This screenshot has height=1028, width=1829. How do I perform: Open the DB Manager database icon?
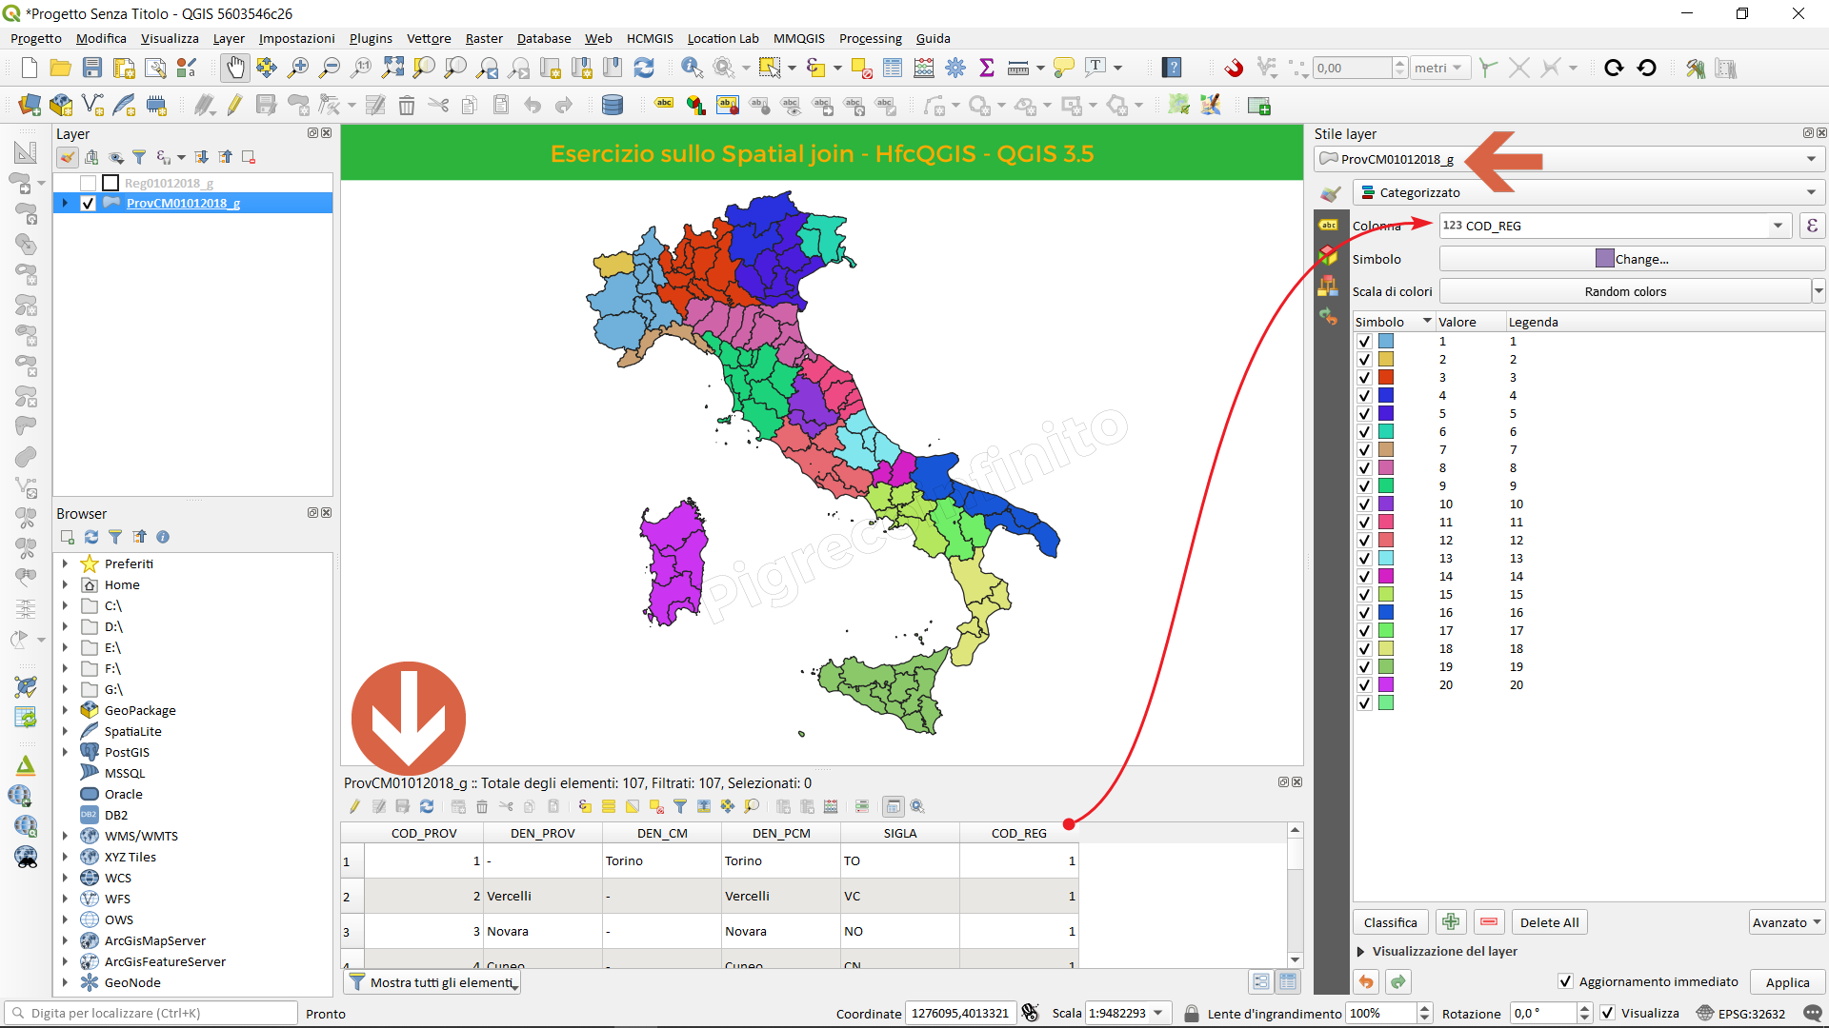[x=613, y=106]
